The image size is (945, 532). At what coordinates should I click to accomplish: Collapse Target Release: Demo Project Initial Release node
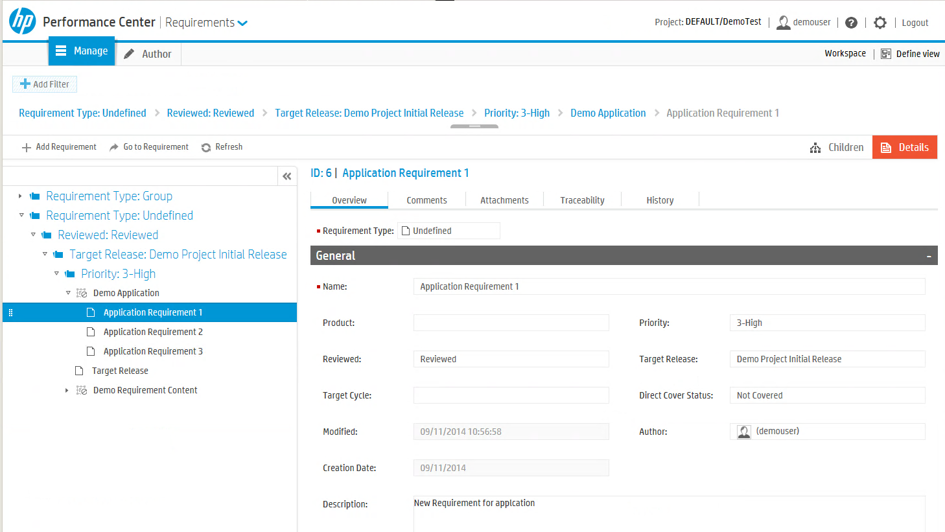tap(45, 254)
